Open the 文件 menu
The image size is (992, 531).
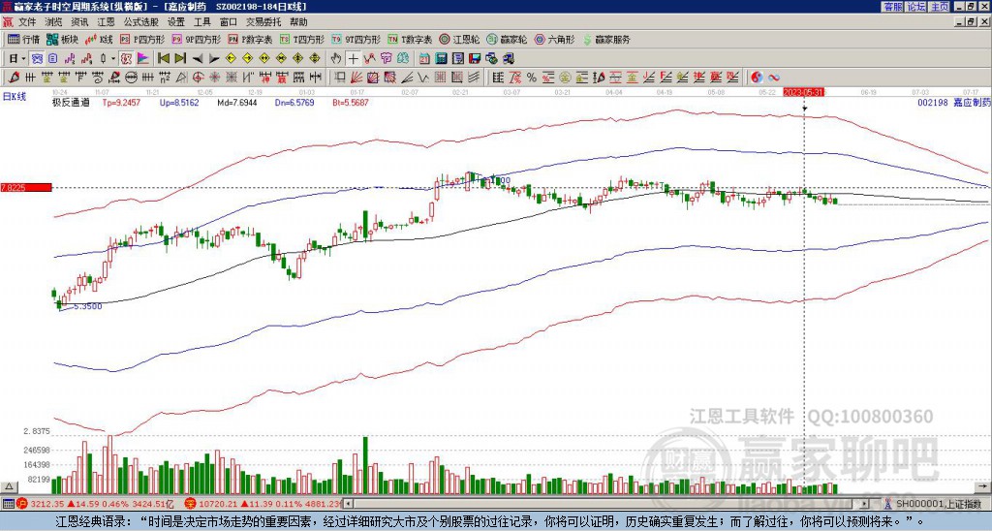click(x=27, y=22)
